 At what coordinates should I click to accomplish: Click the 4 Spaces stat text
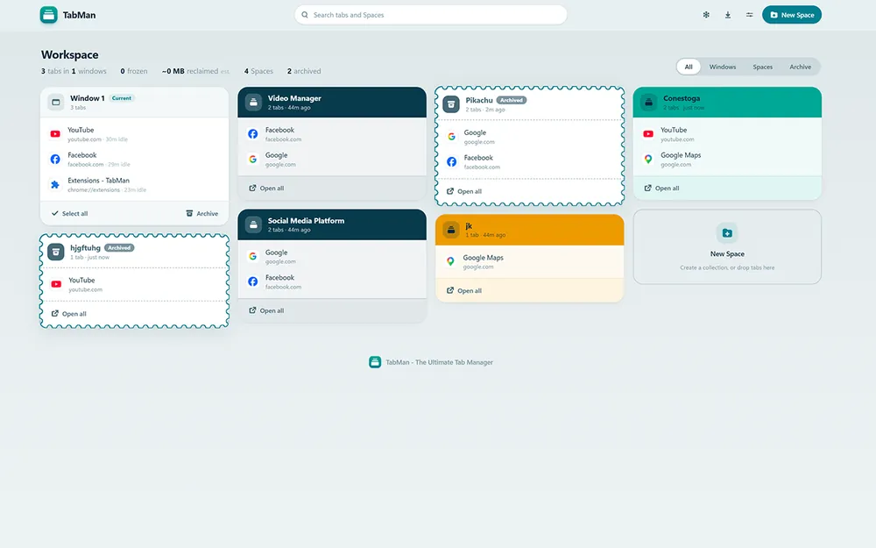pos(258,71)
